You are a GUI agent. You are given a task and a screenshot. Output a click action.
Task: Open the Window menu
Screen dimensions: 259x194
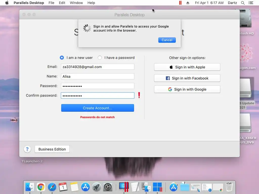coord(76,3)
